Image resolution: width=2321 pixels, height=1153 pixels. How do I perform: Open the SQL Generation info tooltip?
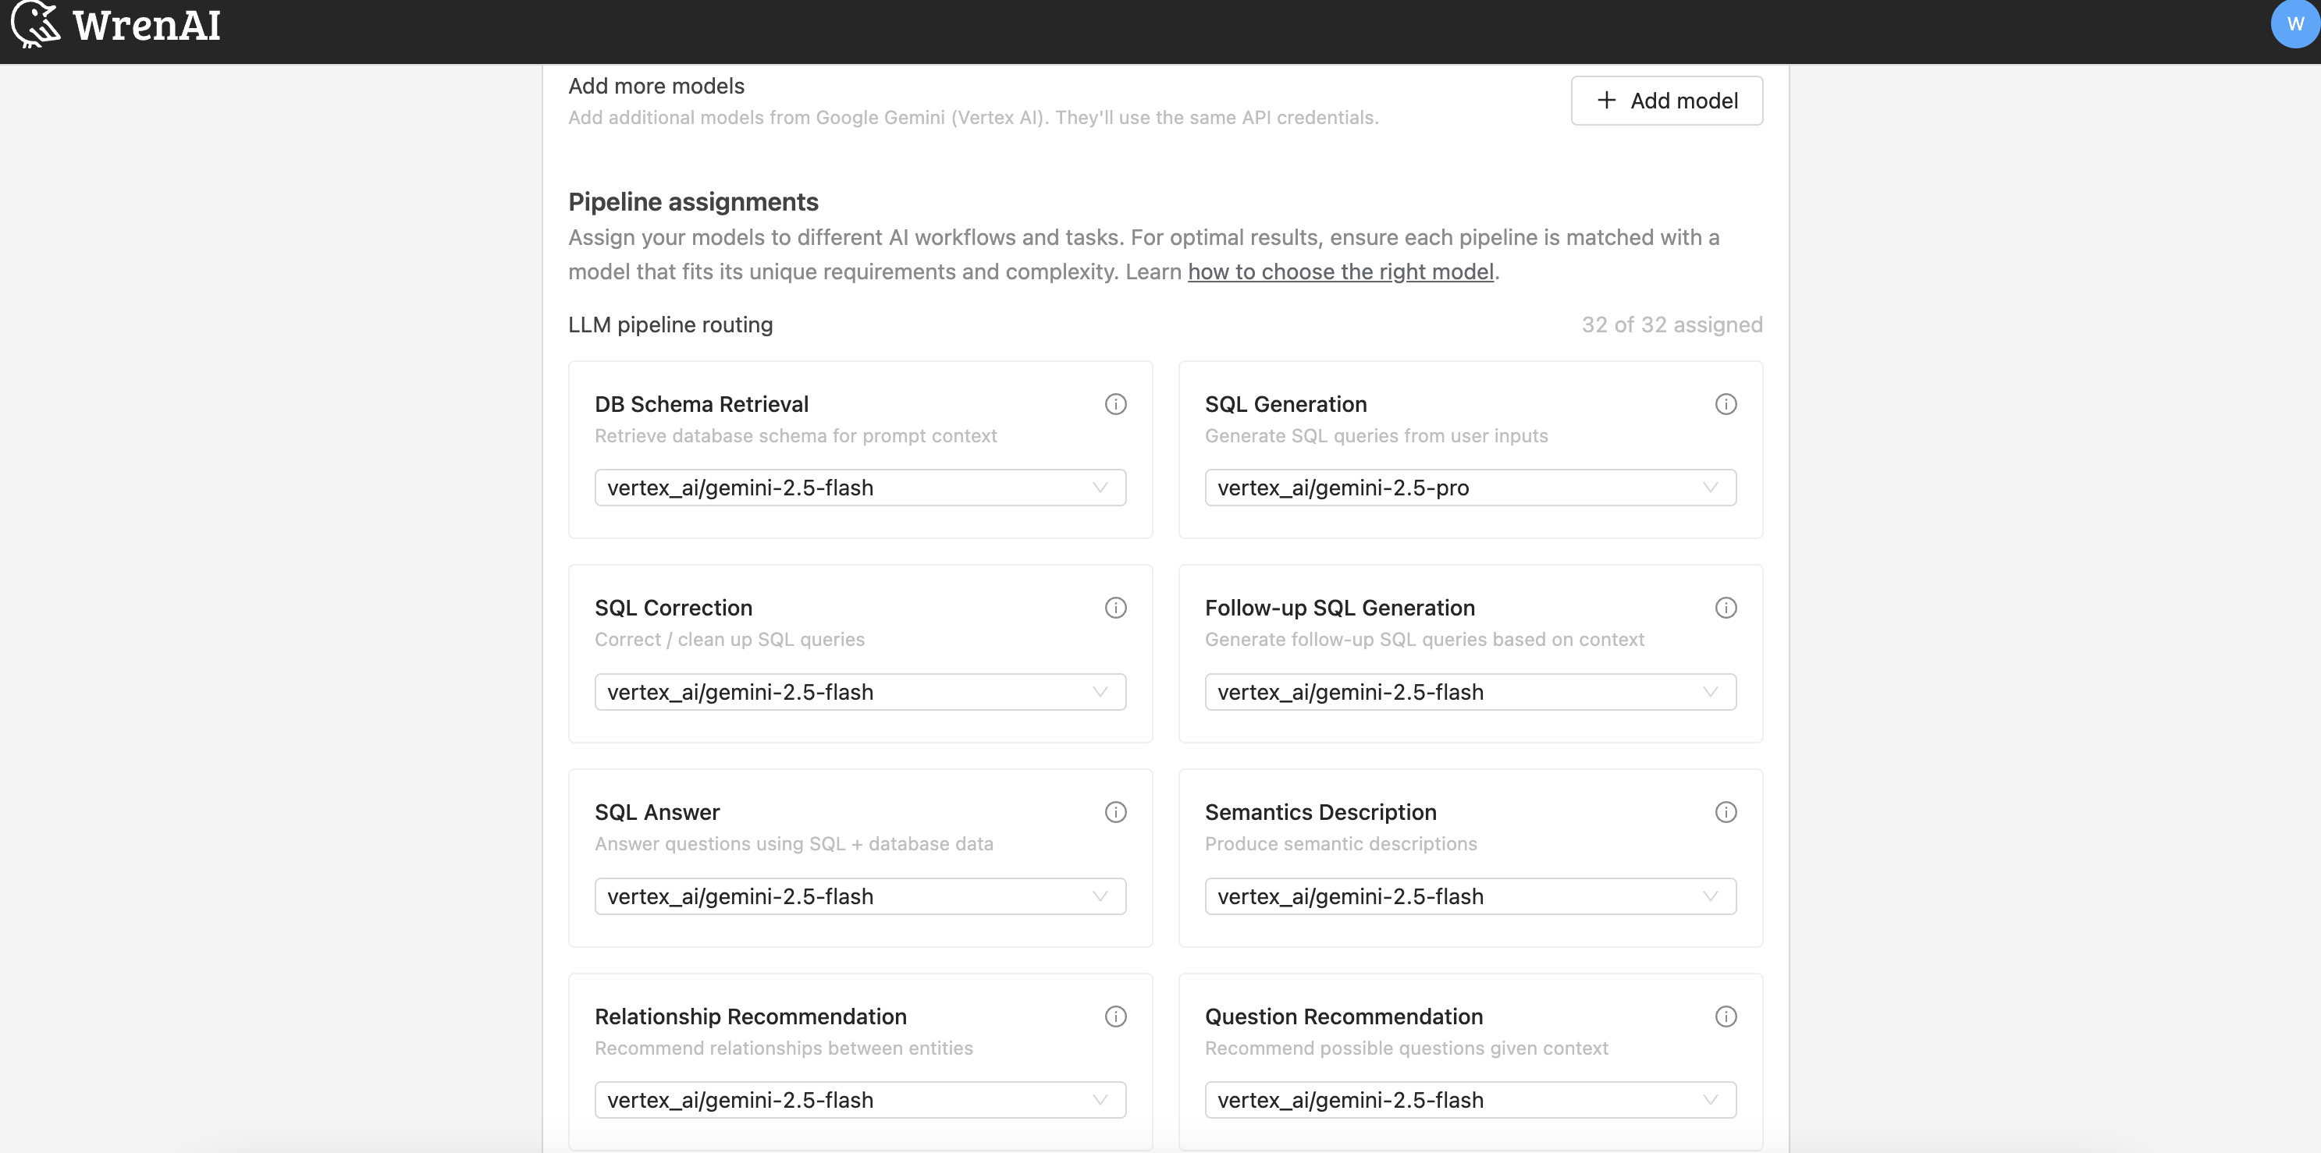pos(1726,403)
